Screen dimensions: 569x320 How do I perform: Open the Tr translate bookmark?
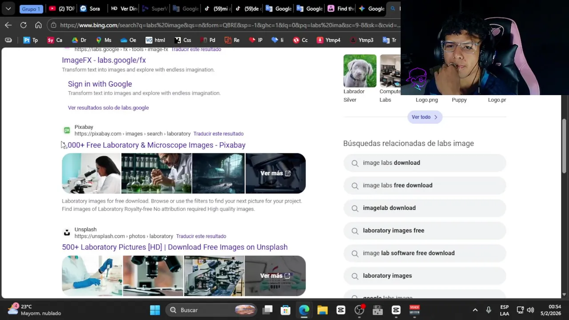point(389,40)
